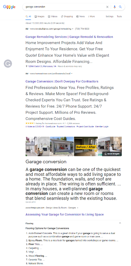Open dropdown arrow next to novabuildpros ad URL
131x266 pixels.
[73, 29]
